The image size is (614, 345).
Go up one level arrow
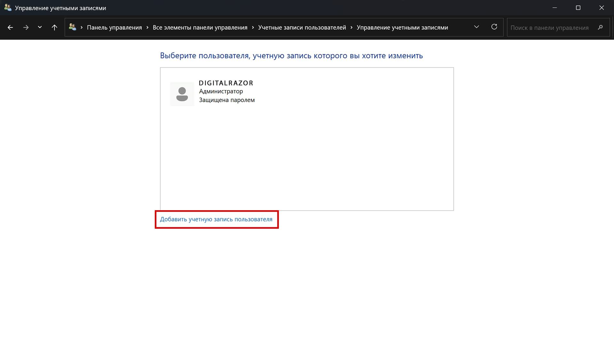point(54,27)
